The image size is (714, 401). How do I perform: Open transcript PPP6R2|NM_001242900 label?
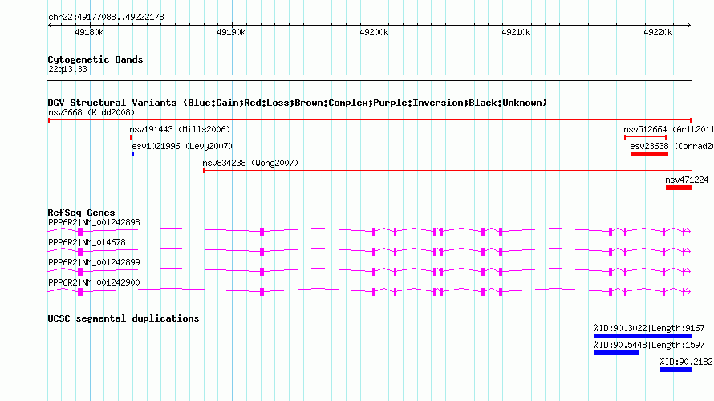pos(94,282)
